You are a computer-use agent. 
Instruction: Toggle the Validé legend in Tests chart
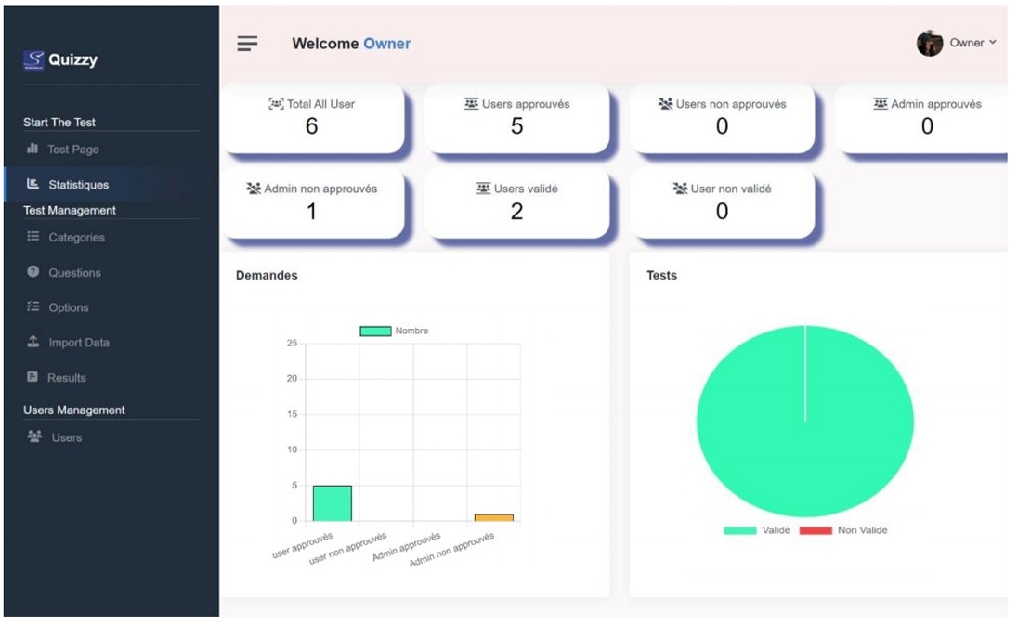740,530
